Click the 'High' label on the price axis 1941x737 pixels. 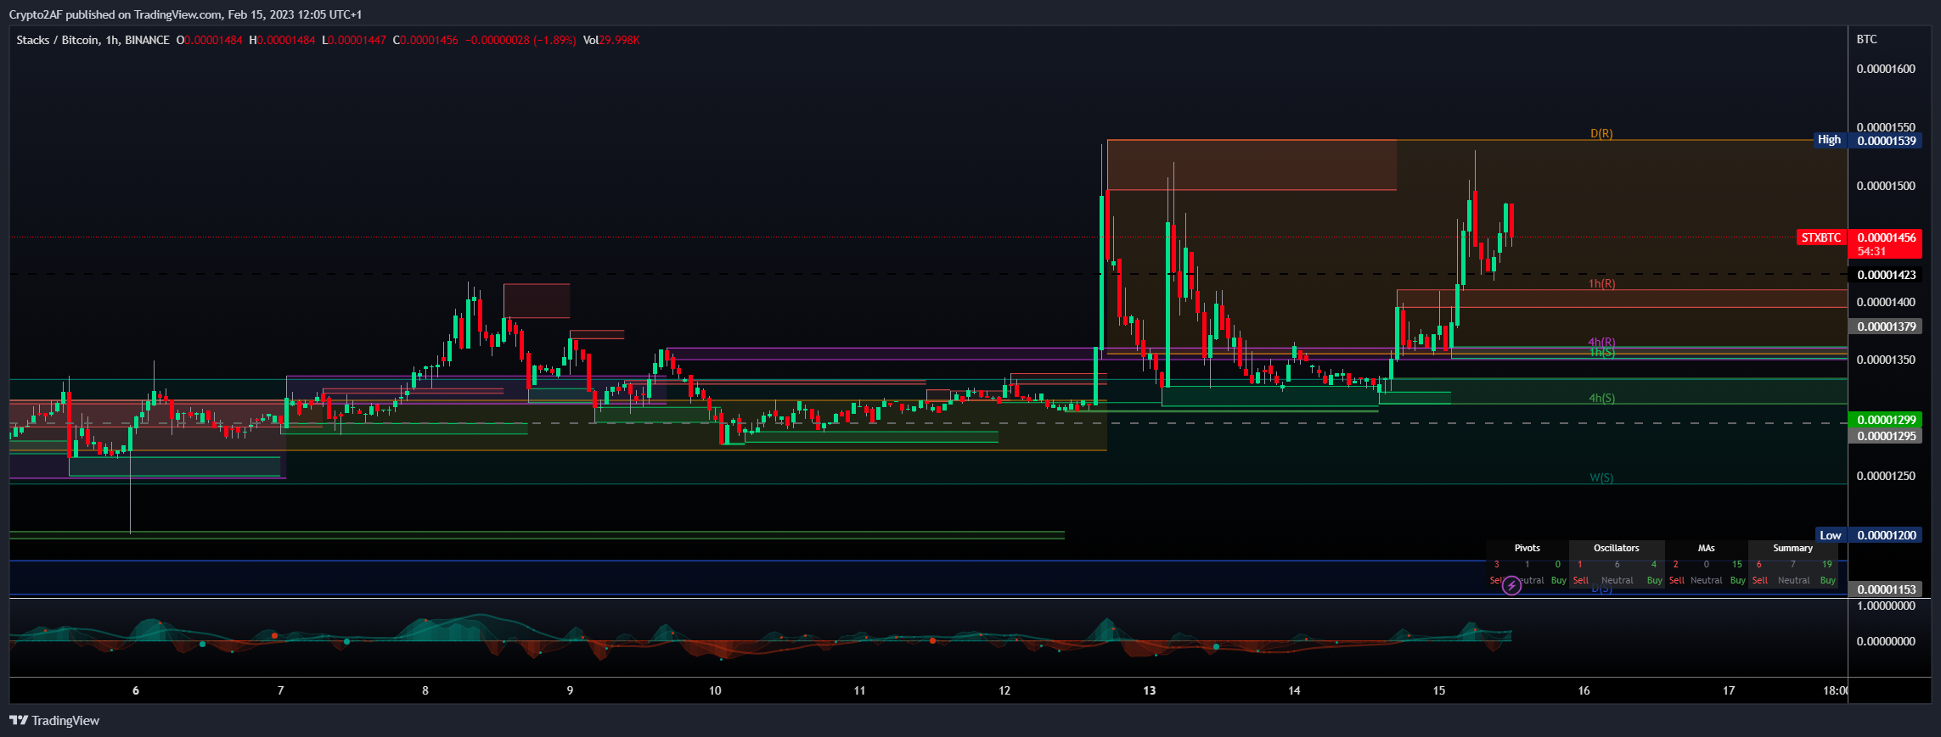pos(1830,140)
